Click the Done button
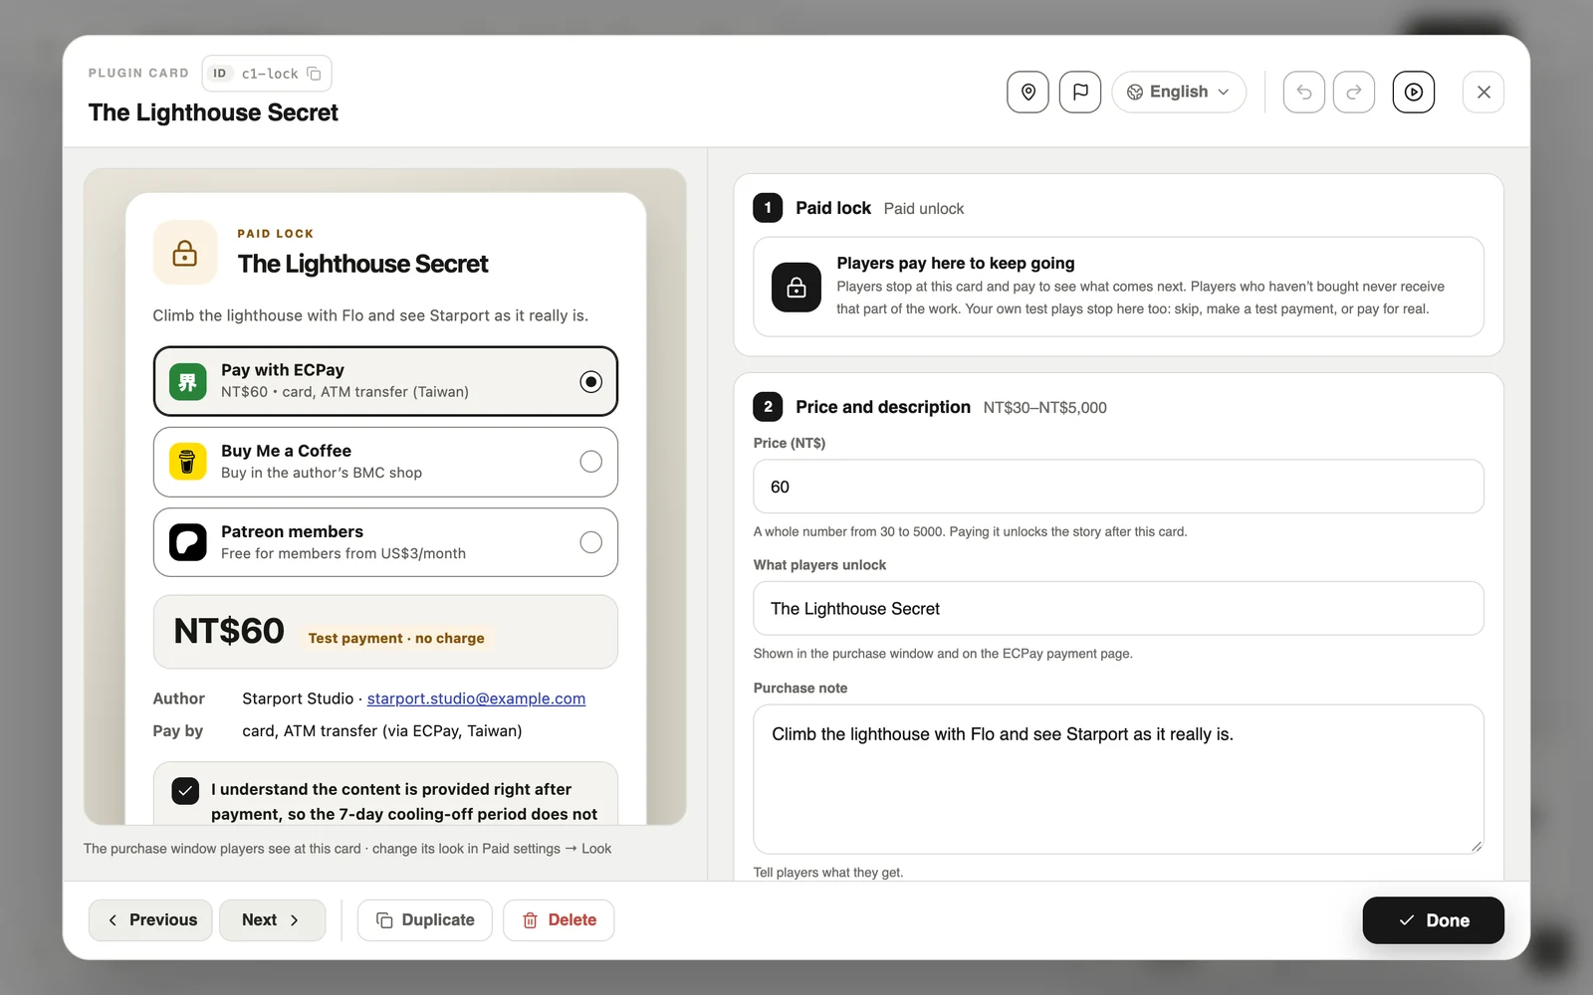 (x=1433, y=920)
